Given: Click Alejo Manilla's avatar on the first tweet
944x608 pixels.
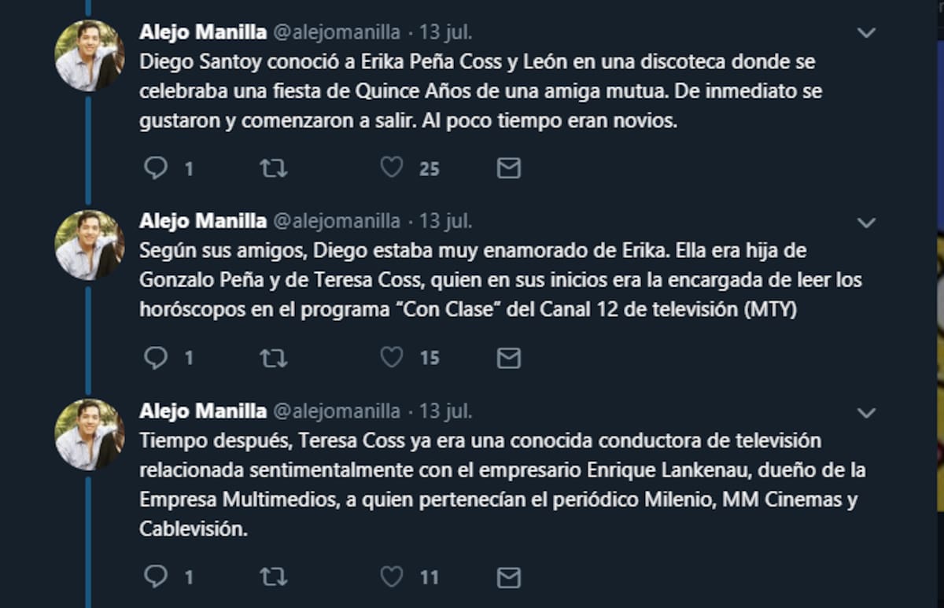Looking at the screenshot, I should coord(89,55).
